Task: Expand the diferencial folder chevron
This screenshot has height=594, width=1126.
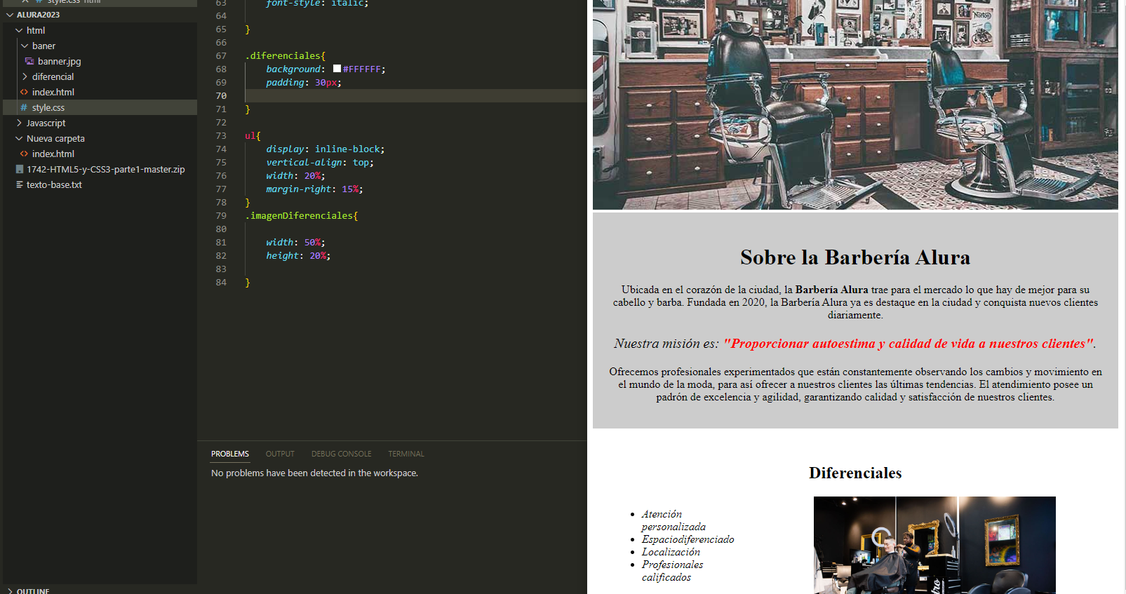Action: point(25,76)
